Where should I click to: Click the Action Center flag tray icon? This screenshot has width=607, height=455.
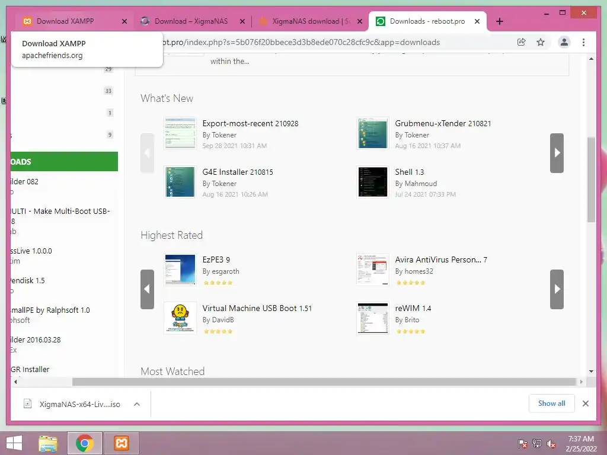pos(523,443)
